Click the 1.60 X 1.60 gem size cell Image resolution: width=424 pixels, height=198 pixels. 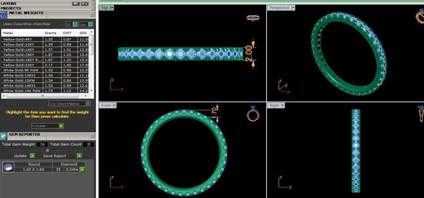33,169
